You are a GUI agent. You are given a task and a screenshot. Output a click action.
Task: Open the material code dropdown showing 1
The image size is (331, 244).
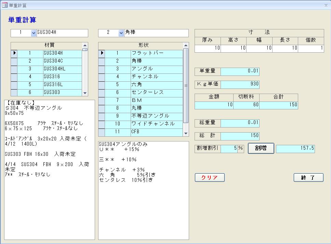pos(34,33)
